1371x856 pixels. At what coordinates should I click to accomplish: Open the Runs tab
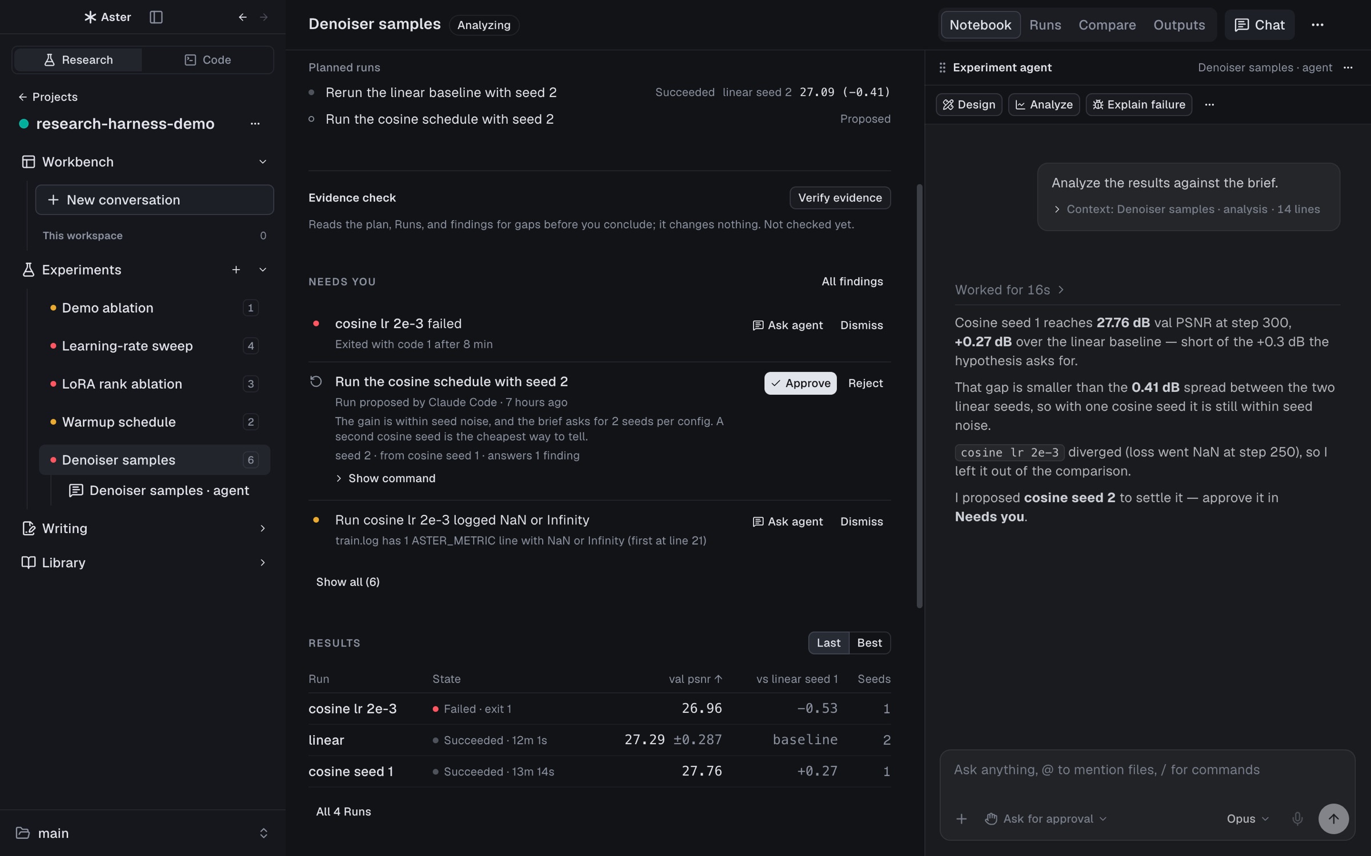click(1045, 25)
